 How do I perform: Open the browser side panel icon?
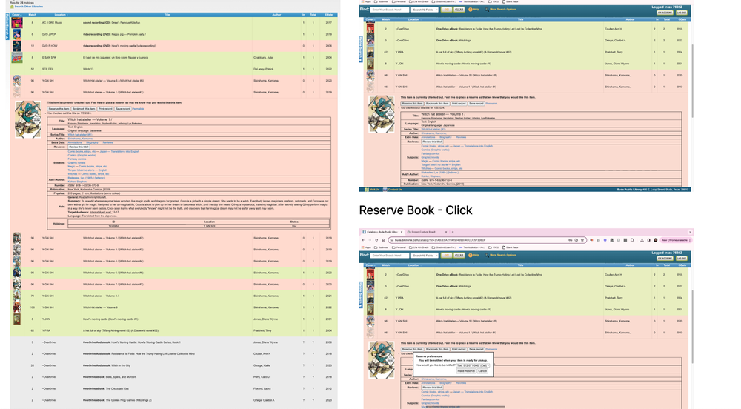tap(649, 240)
